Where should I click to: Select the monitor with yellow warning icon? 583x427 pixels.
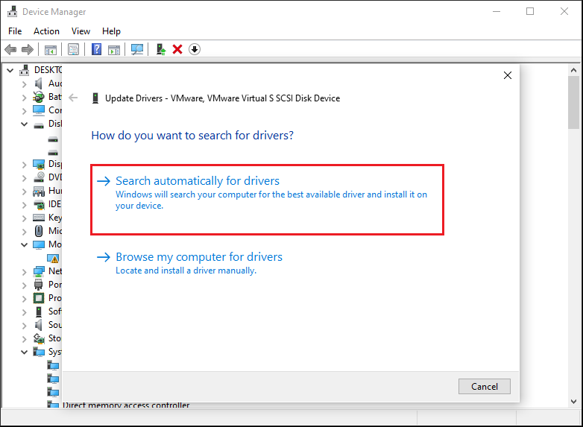[x=53, y=258]
